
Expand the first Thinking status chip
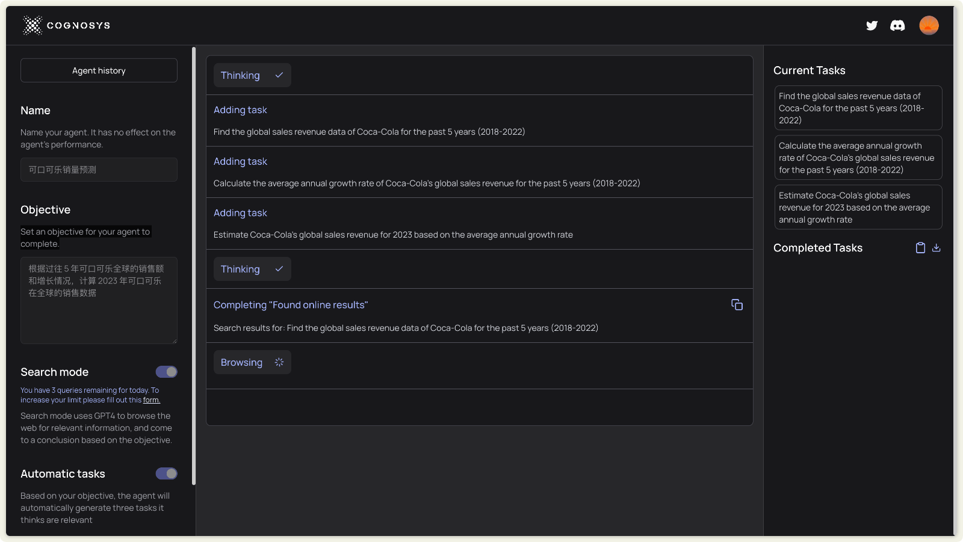point(252,75)
